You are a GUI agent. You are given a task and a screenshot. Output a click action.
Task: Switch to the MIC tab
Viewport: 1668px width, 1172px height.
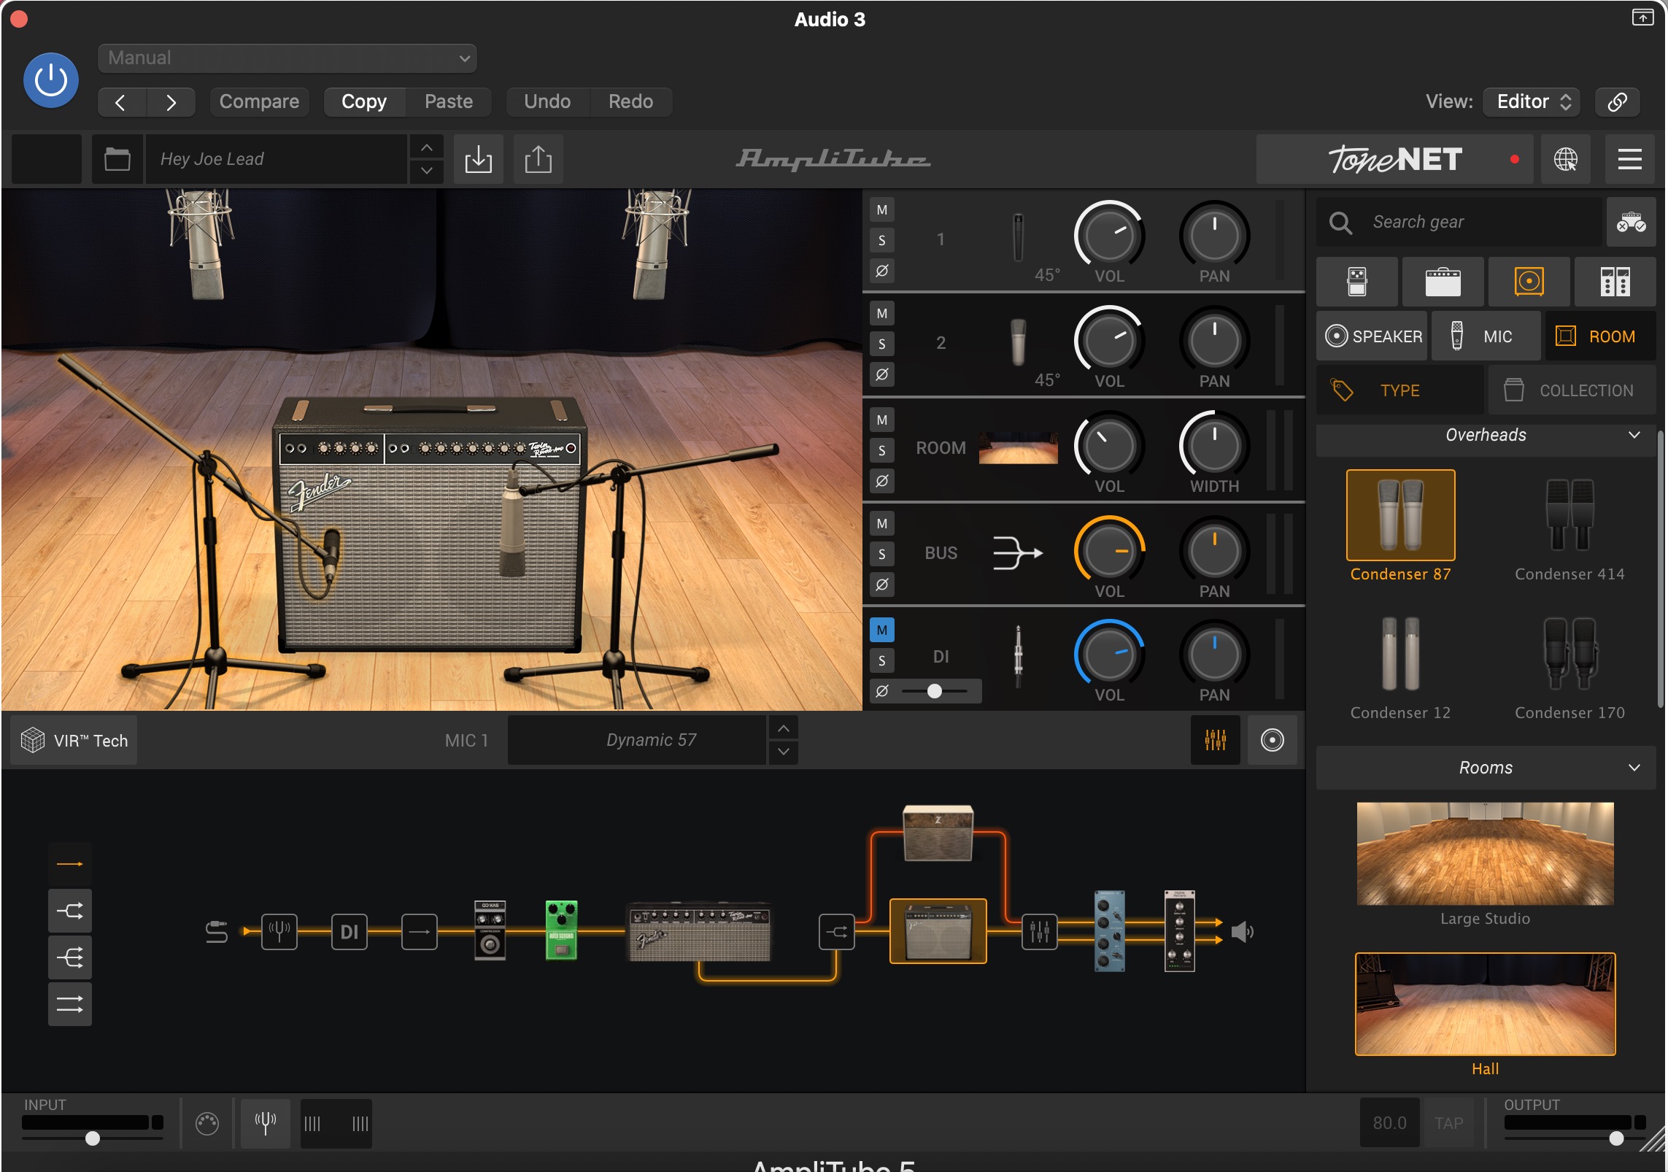pyautogui.click(x=1486, y=336)
